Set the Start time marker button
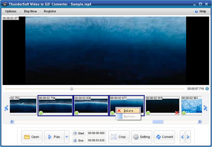212x147 pixels. point(79,133)
